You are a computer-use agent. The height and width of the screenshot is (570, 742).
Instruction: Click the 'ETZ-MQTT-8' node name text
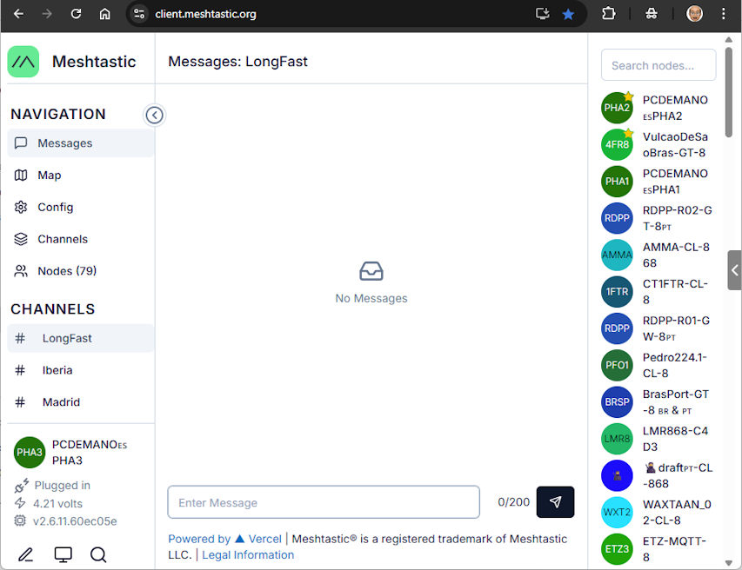[x=674, y=549]
